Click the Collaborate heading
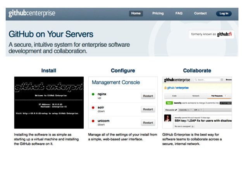 click(197, 71)
